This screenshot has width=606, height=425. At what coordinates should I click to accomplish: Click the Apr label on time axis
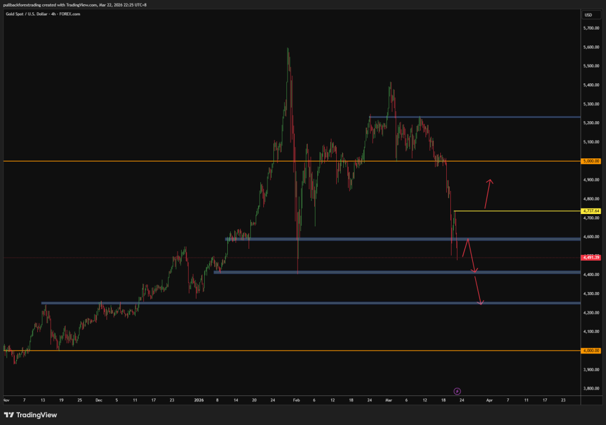point(489,400)
